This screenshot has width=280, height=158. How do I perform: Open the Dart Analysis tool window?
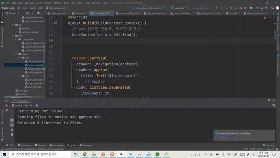56,145
